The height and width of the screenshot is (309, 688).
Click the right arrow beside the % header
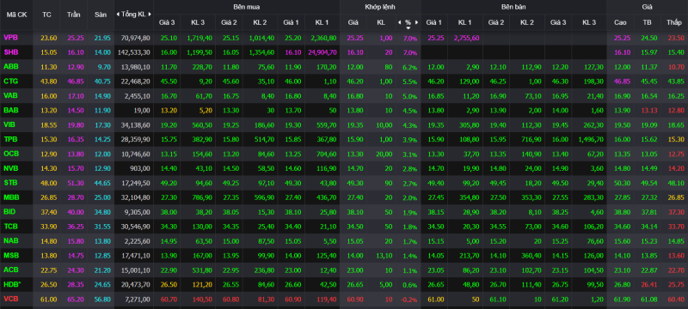click(416, 22)
